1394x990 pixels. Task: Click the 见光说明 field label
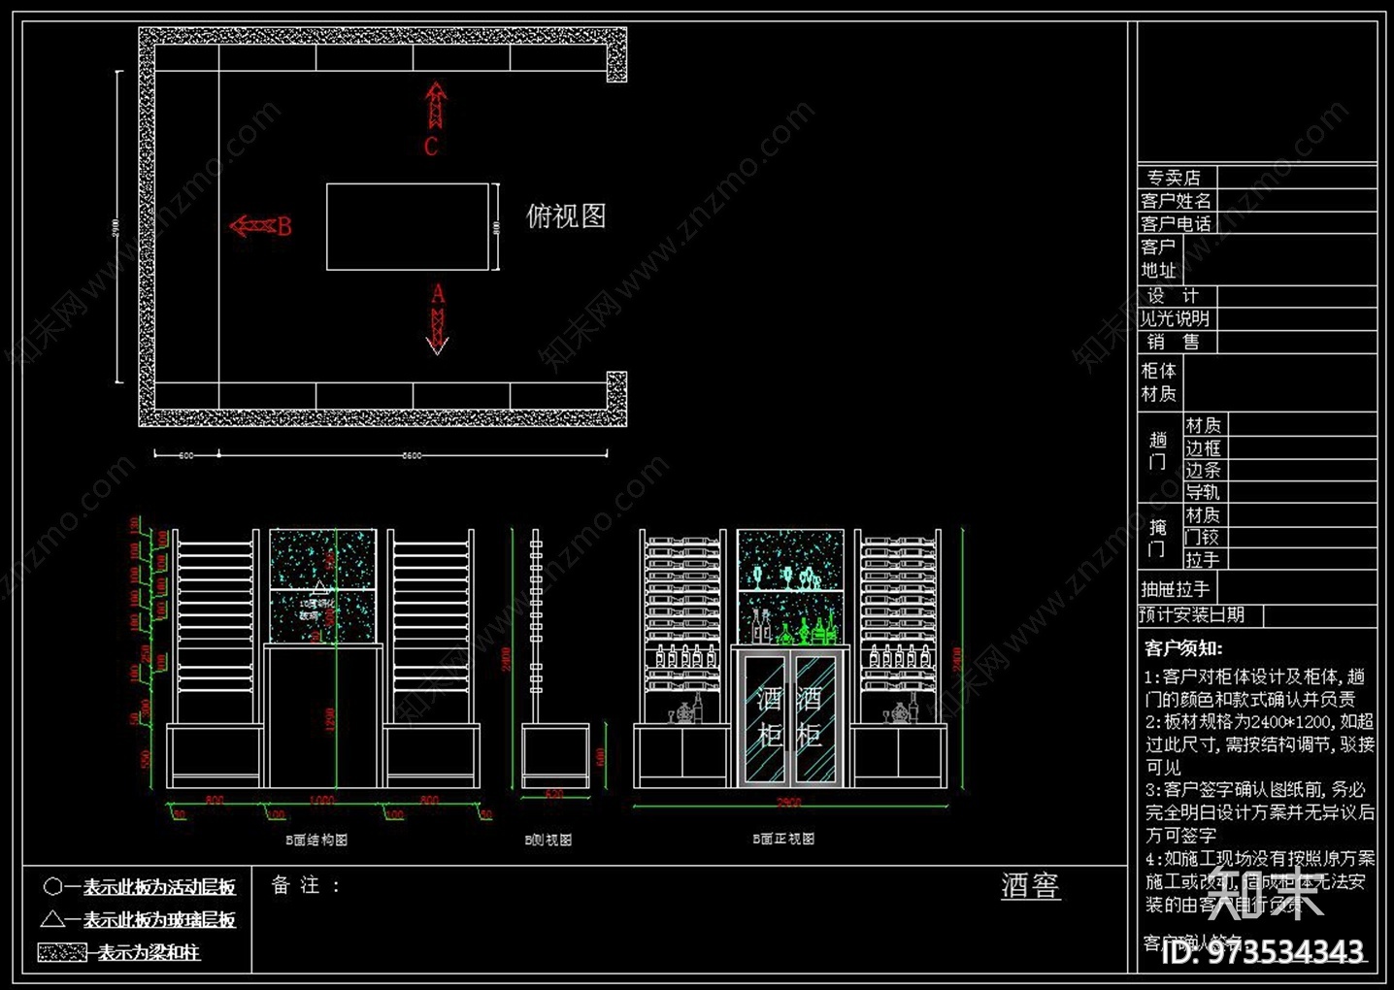pyautogui.click(x=1175, y=318)
